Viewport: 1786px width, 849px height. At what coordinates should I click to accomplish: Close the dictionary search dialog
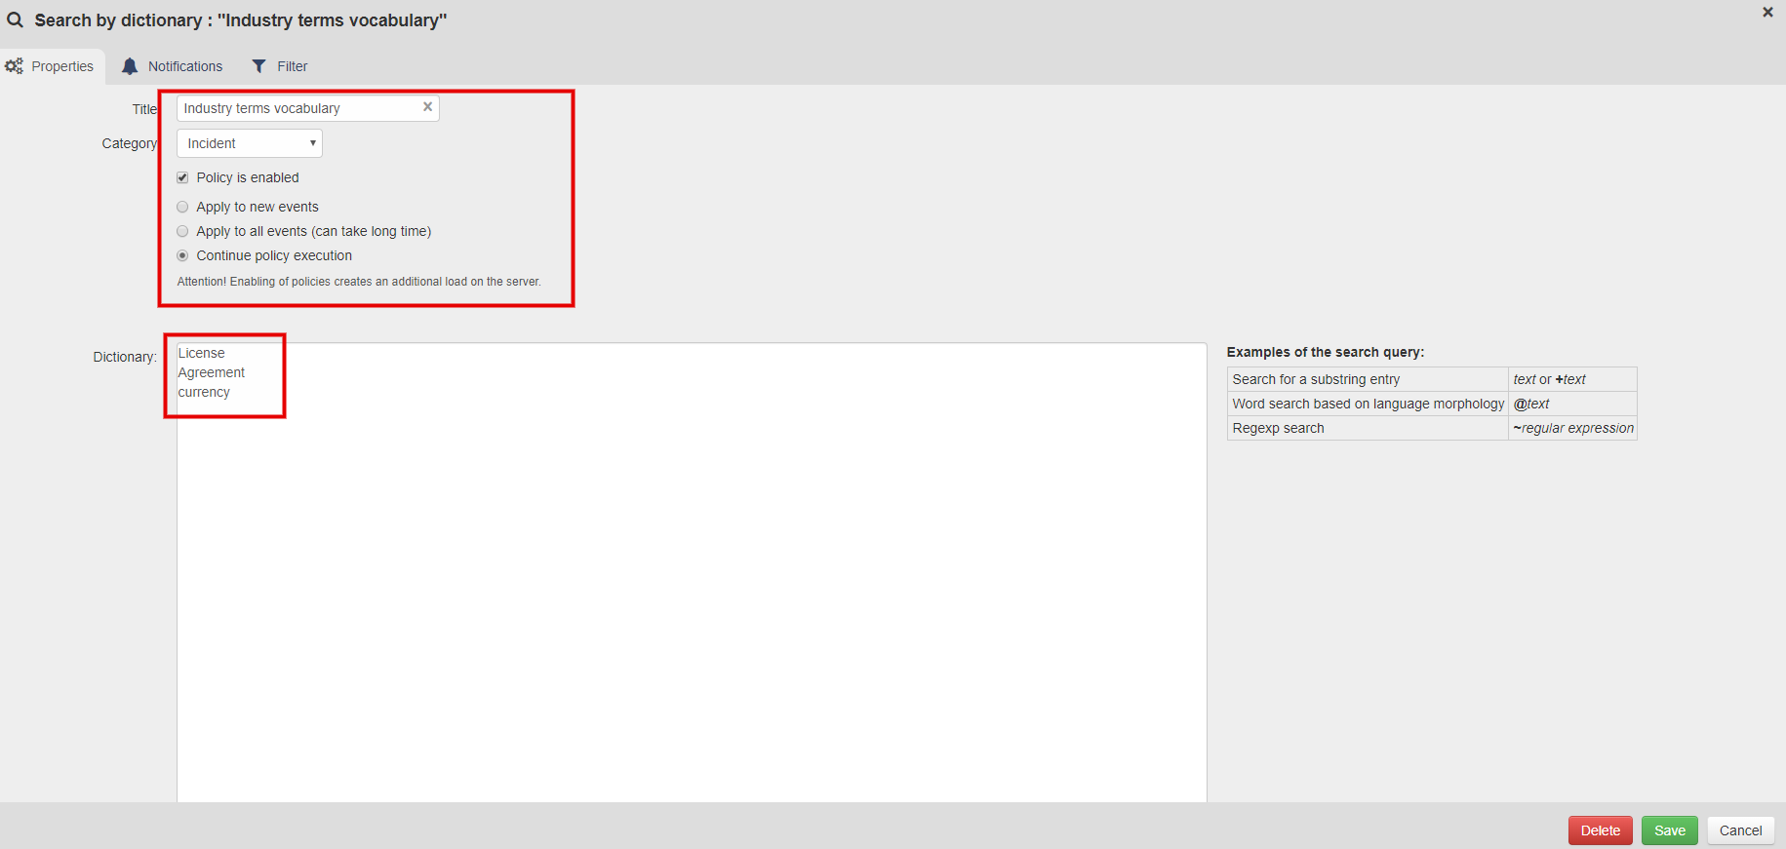[1767, 13]
